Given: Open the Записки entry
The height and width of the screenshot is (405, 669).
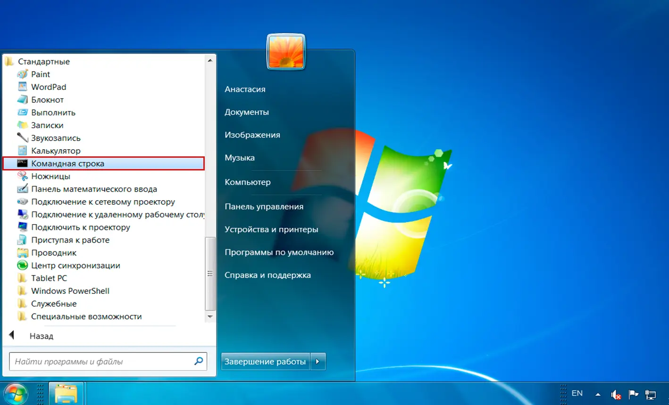Looking at the screenshot, I should click(x=47, y=125).
